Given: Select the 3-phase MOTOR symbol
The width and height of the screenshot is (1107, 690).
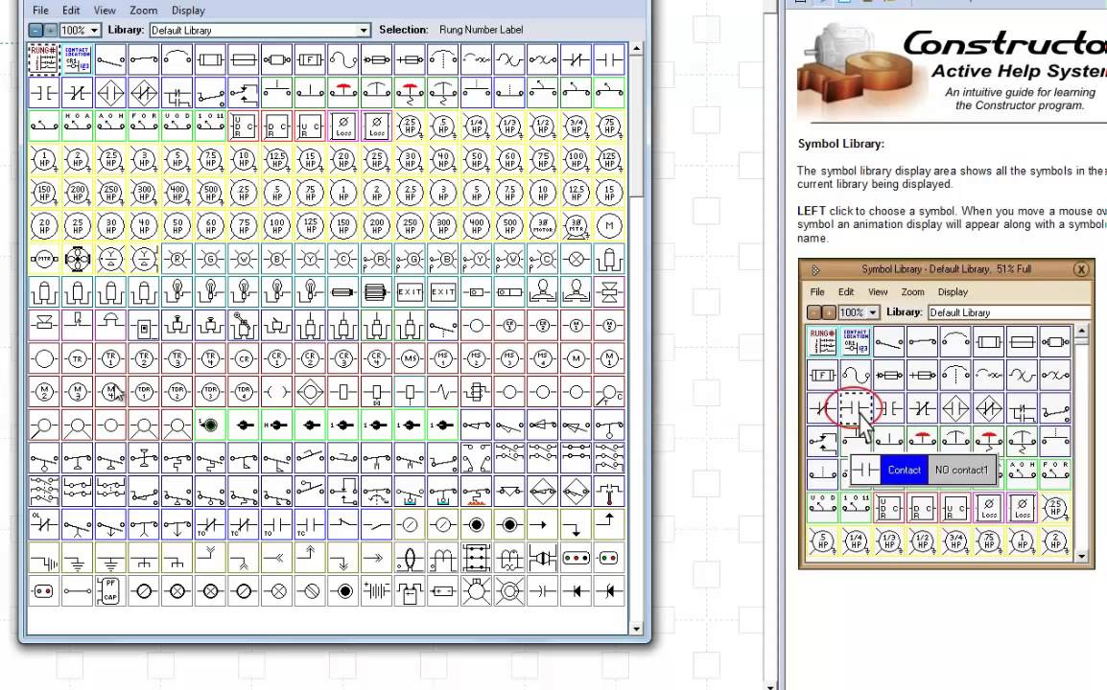Looking at the screenshot, I should coord(542,225).
